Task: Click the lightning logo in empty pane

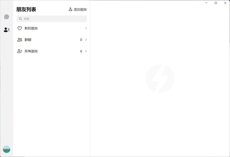Action: click(x=160, y=78)
